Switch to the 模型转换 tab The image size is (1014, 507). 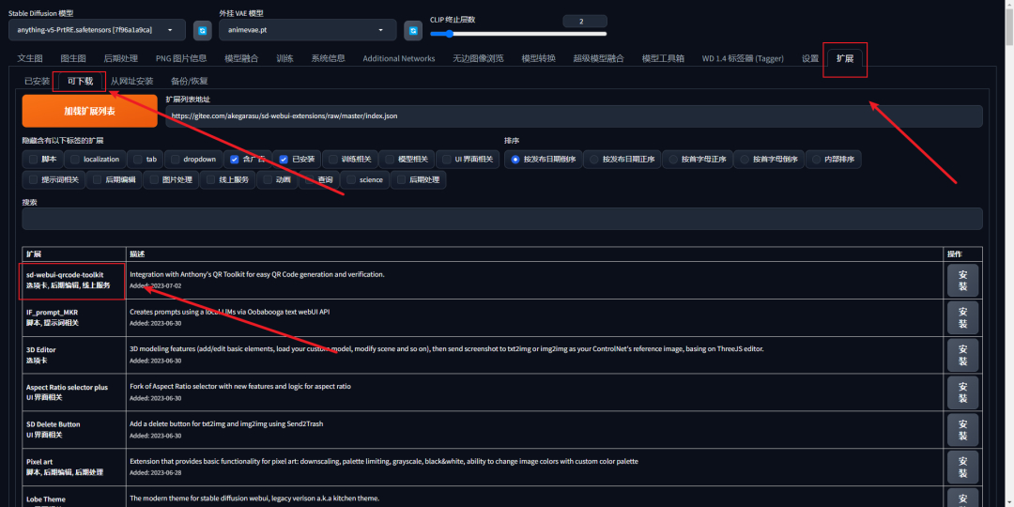click(x=539, y=58)
